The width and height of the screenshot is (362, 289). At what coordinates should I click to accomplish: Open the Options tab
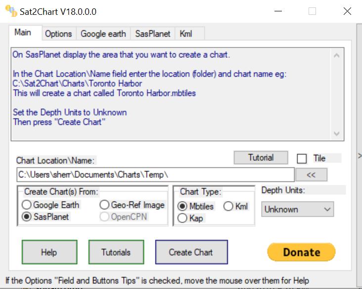(x=58, y=34)
